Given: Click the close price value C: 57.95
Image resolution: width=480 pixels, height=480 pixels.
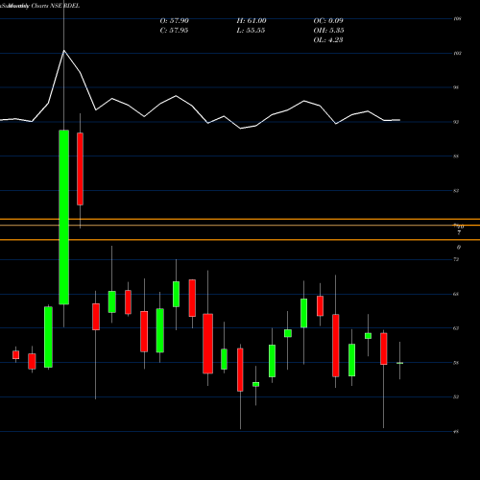Looking at the screenshot, I should coord(174,31).
